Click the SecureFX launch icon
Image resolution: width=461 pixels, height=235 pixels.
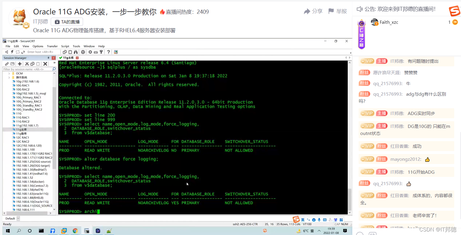116,52
